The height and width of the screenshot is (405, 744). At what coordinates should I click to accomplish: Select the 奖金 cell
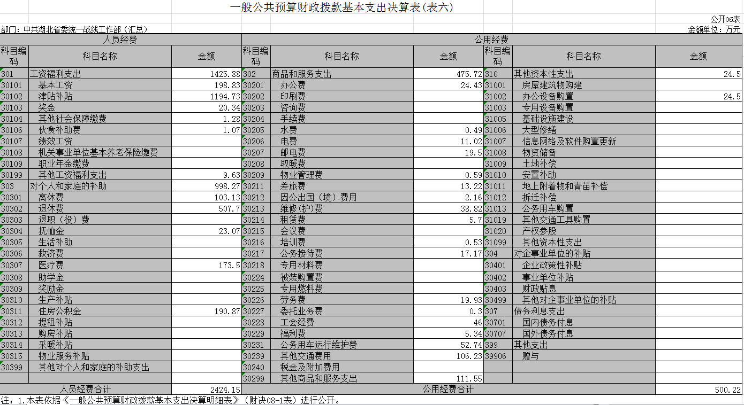tap(100, 107)
